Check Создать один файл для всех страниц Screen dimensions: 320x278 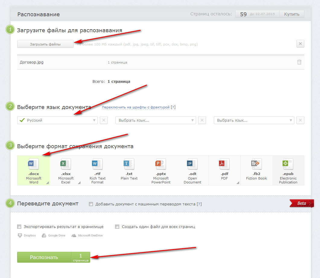coord(117,226)
